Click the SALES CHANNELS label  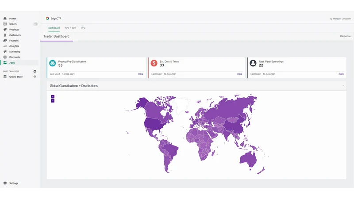coord(11,71)
